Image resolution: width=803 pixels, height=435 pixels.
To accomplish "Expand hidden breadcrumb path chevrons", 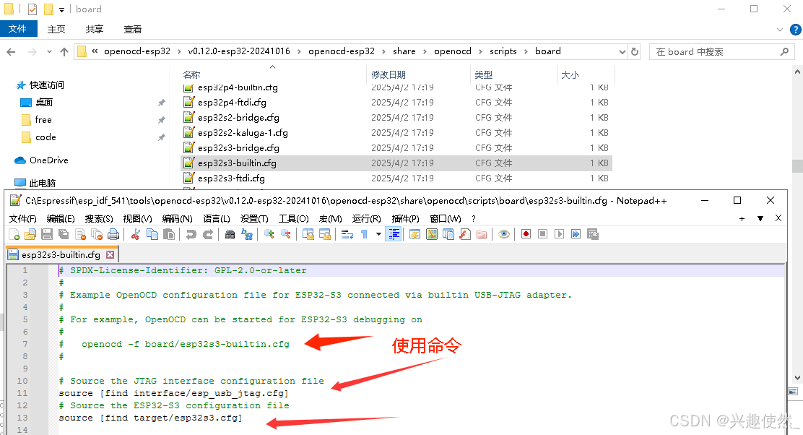I will 95,51.
